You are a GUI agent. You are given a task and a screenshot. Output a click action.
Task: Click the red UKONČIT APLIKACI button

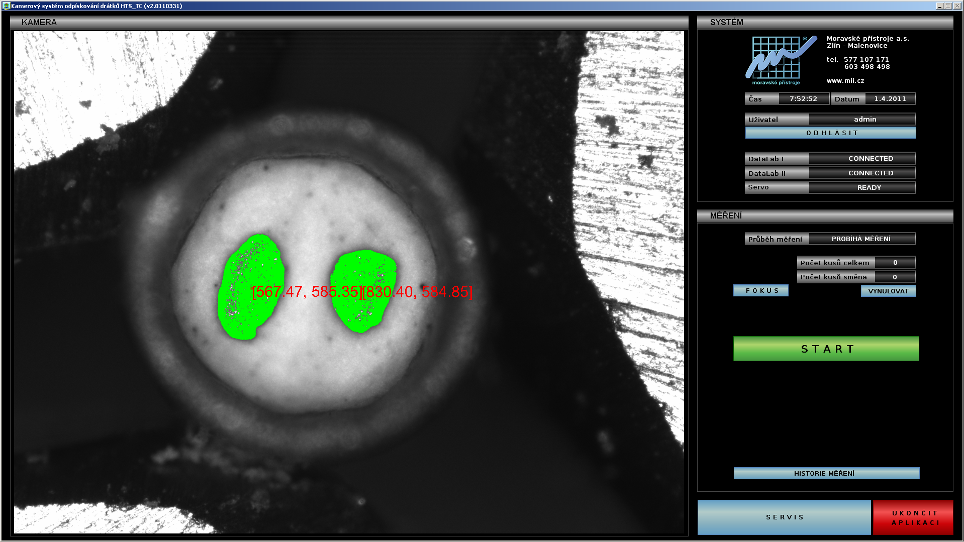tap(913, 517)
